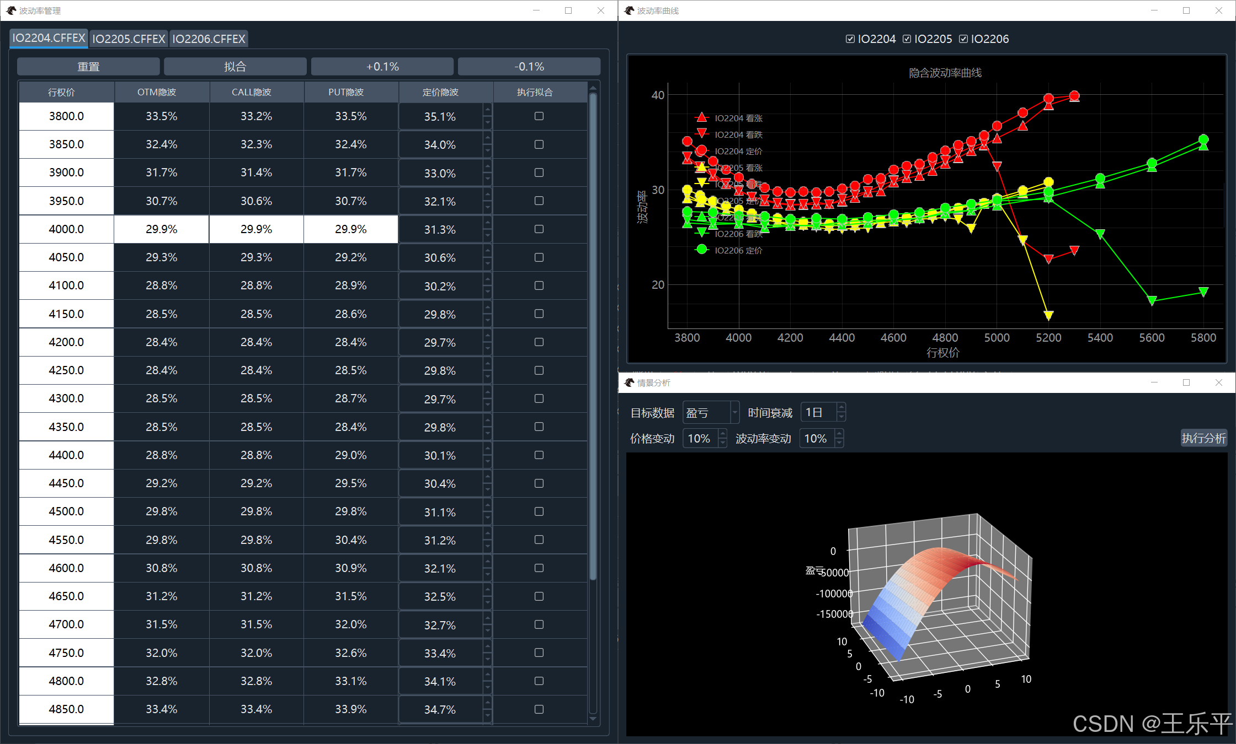1236x744 pixels.
Task: Uncheck the IO2204 curve checkbox
Action: tap(850, 39)
